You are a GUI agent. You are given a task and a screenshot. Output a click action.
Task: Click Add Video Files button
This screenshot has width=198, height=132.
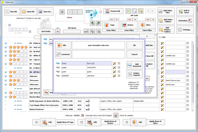[166, 11]
